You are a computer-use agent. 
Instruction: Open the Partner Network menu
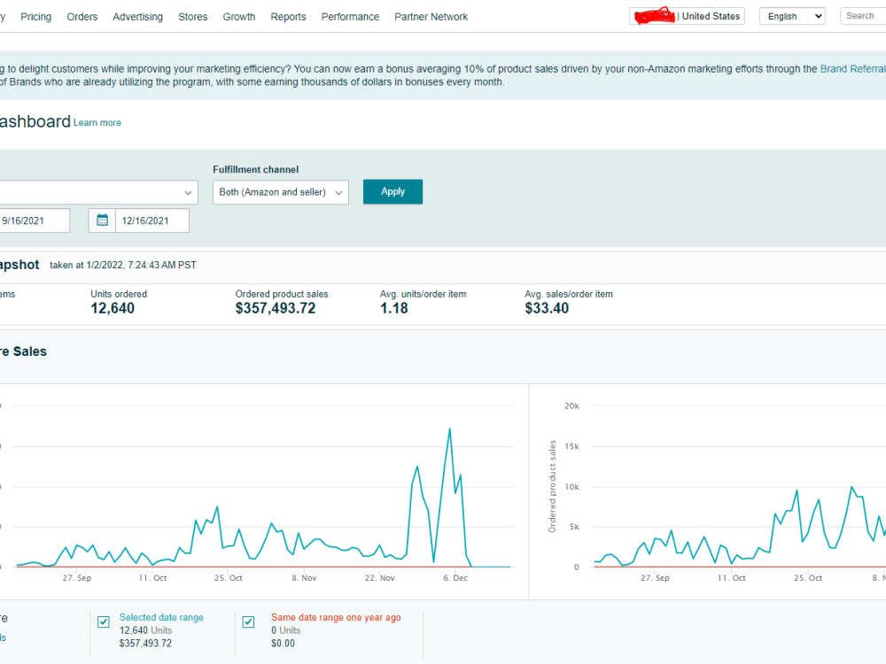coord(431,17)
